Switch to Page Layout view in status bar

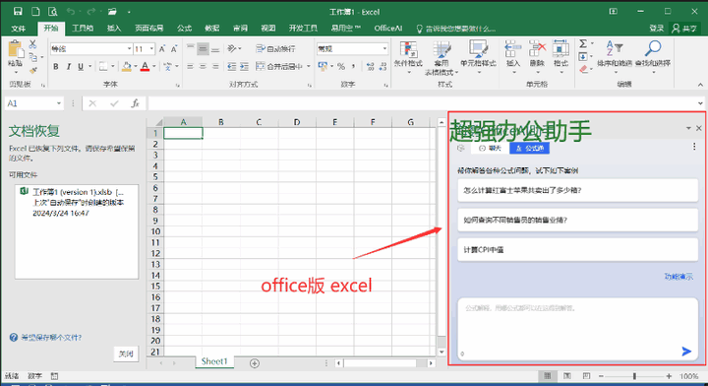coord(567,376)
